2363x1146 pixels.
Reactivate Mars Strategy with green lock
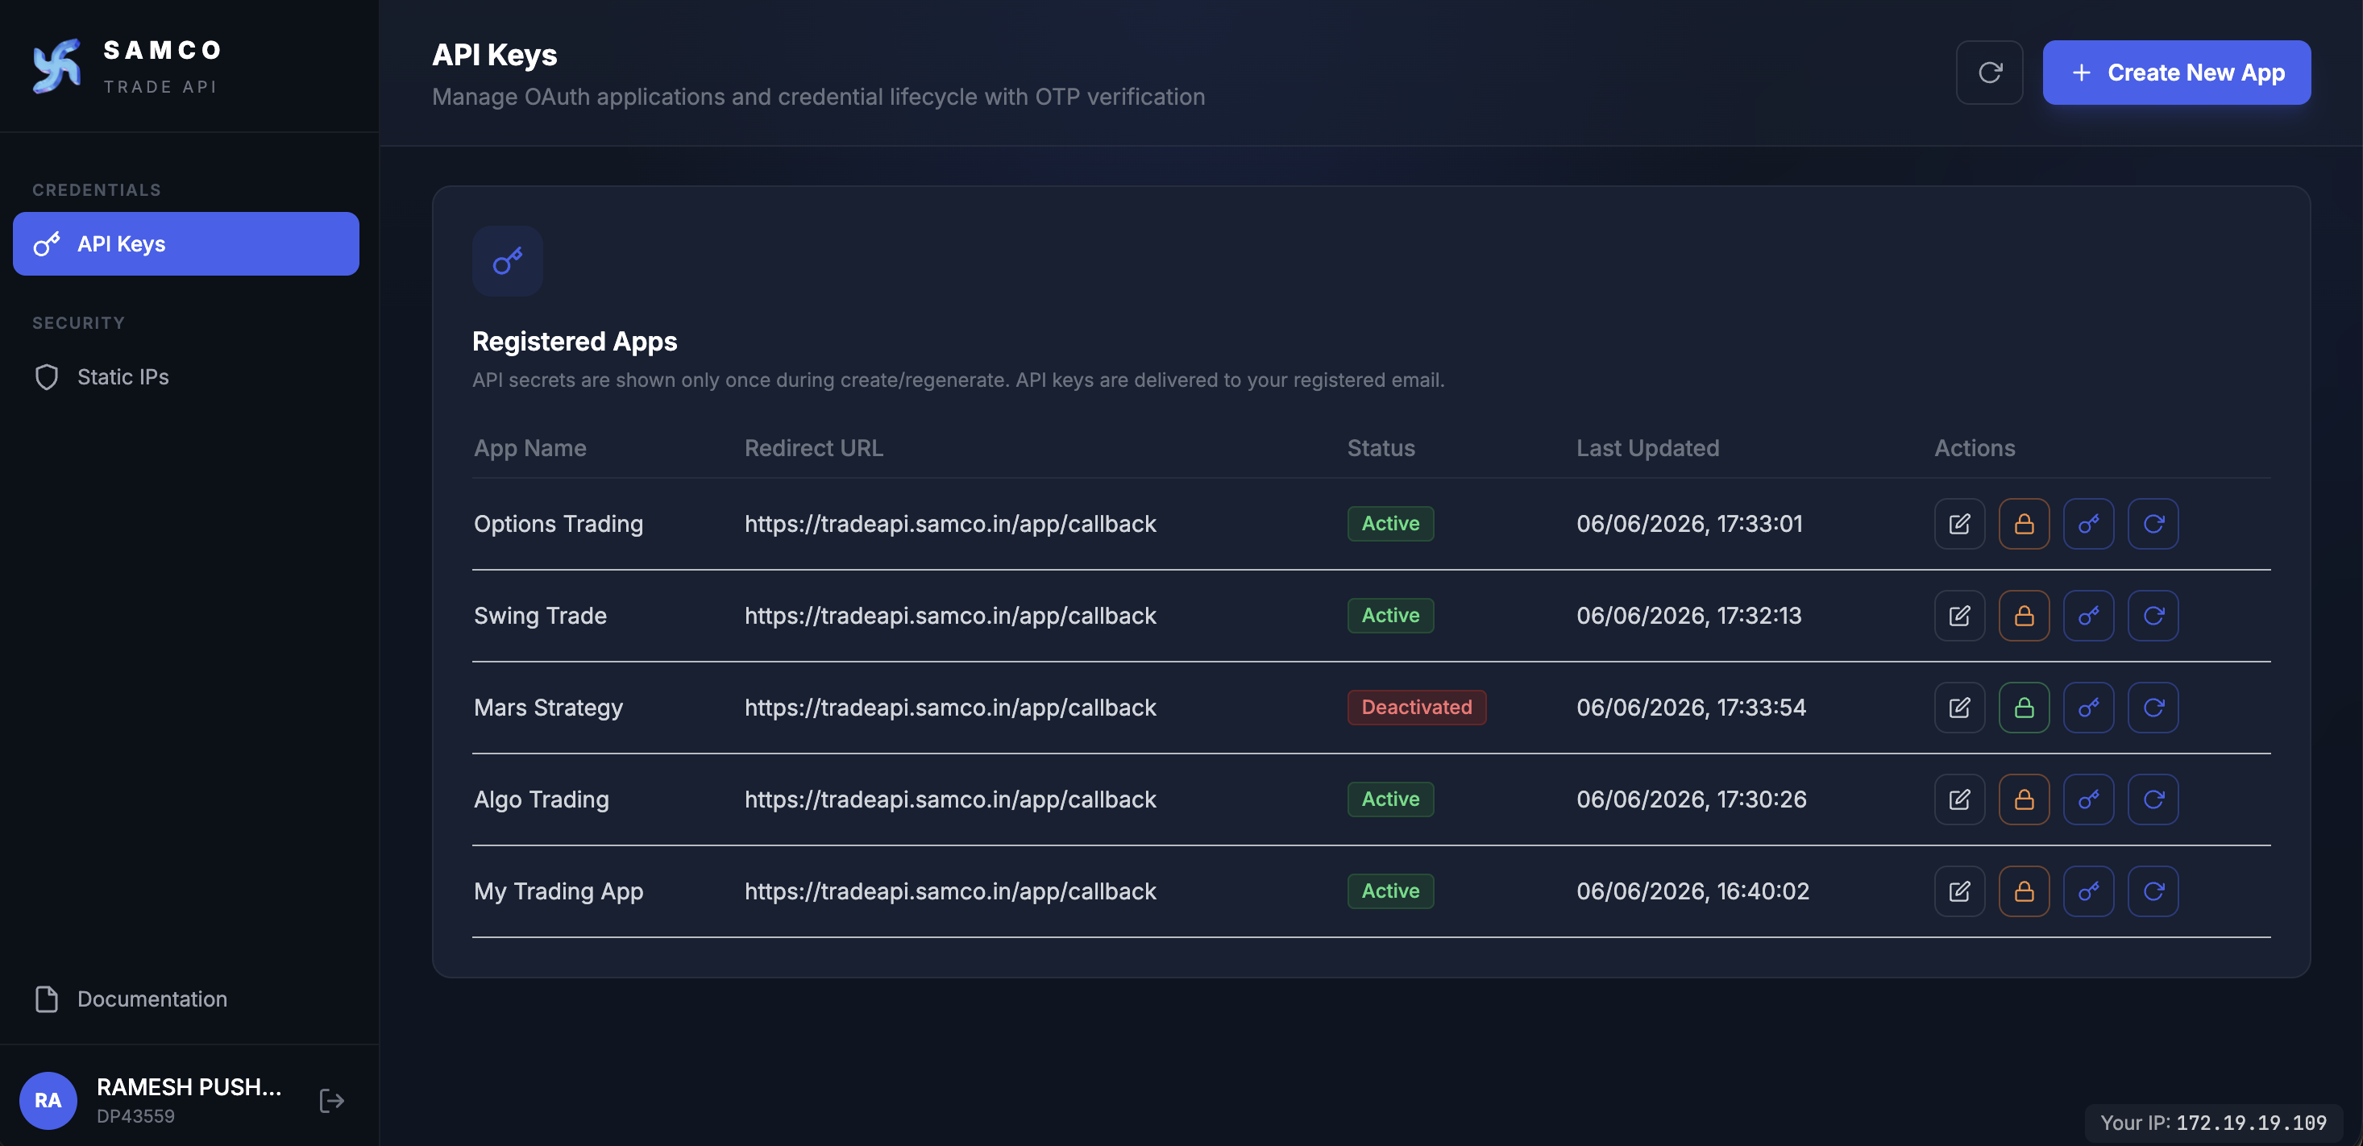[x=2024, y=708]
